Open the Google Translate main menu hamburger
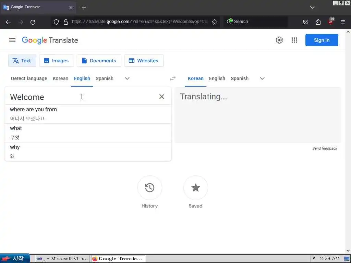 (12, 40)
